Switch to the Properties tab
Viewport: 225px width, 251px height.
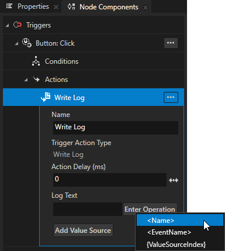click(x=33, y=6)
